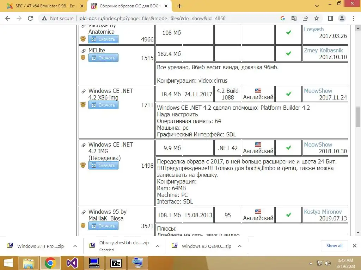Click the address bar URL field
The height and width of the screenshot is (270, 361).
[153, 18]
